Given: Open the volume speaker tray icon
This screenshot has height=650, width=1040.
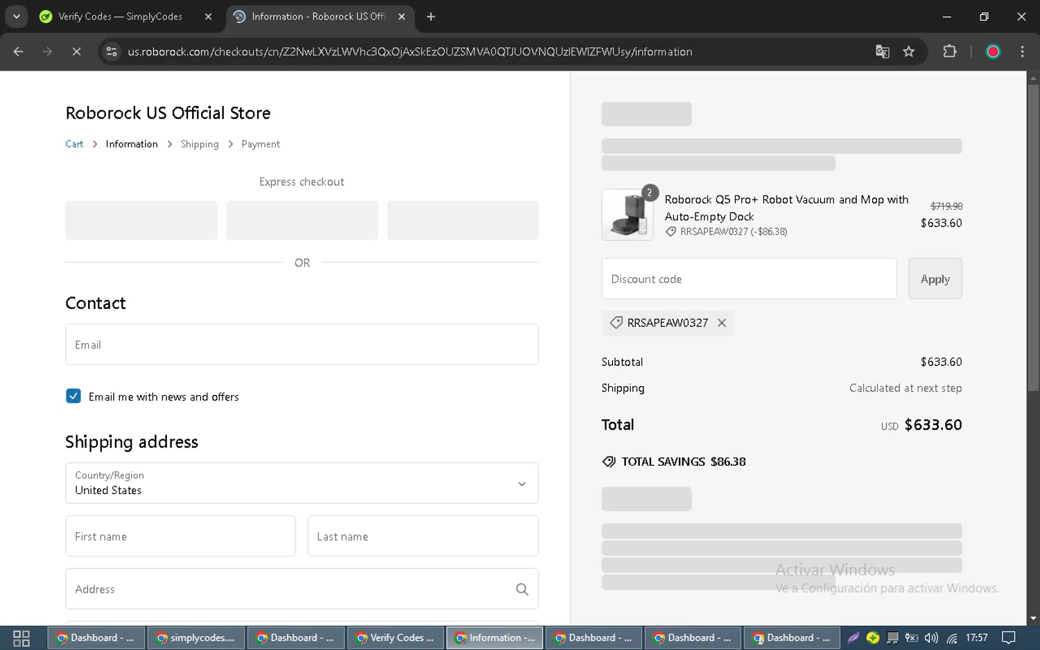Looking at the screenshot, I should coord(931,638).
